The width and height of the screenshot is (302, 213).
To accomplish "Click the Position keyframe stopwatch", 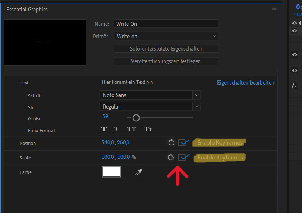I will point(171,142).
